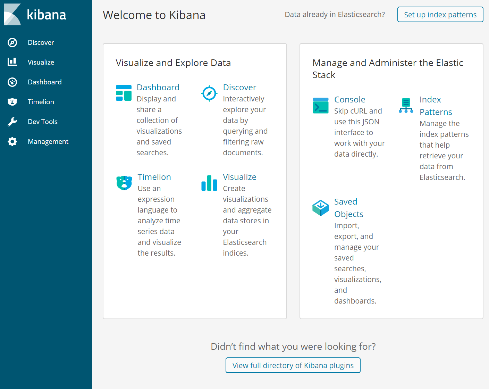The image size is (489, 389).
Task: Follow the Timelion title link
Action: [154, 177]
